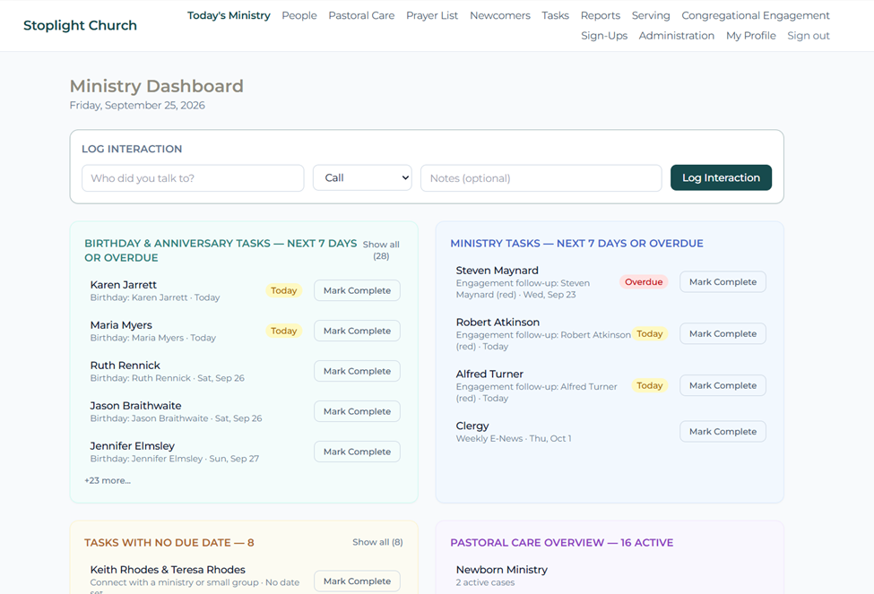The height and width of the screenshot is (594, 874).
Task: Click the Clergy task title
Action: click(472, 426)
